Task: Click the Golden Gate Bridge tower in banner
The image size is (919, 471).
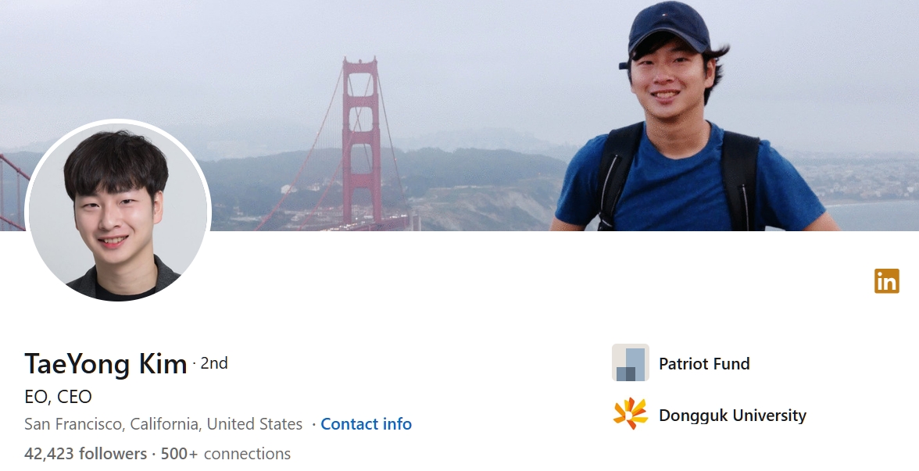Action: pyautogui.click(x=362, y=141)
